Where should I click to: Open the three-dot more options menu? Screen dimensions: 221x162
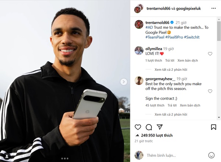click(x=214, y=8)
